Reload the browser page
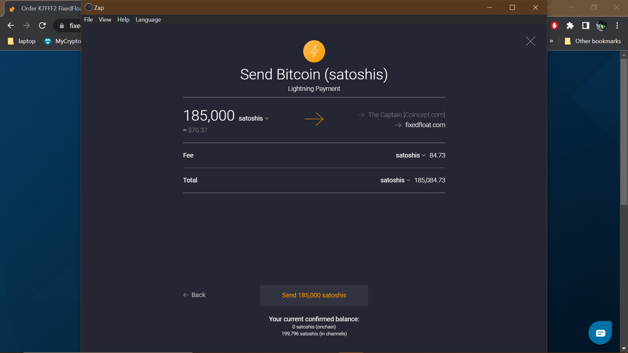 (42, 25)
